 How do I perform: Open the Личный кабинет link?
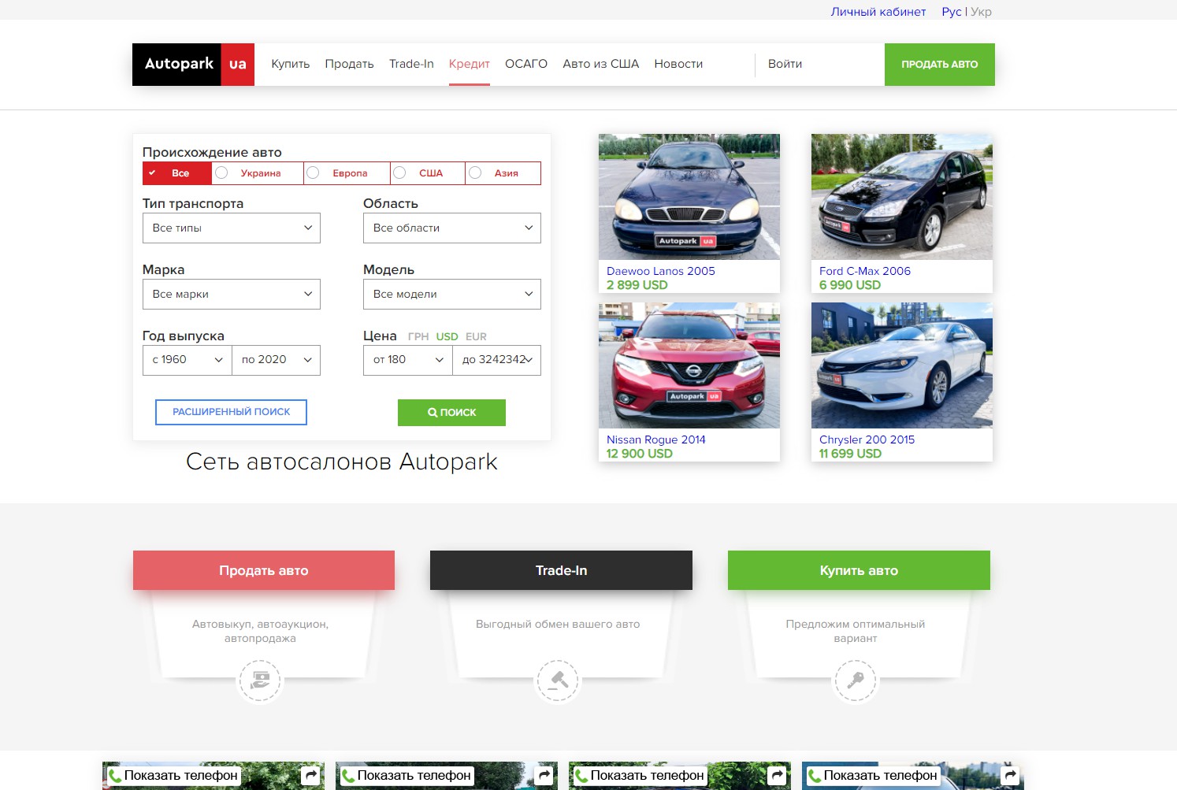(878, 12)
